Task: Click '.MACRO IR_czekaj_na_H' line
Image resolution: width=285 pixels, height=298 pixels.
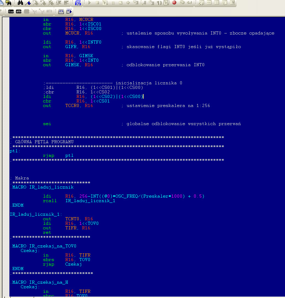Action: [x=39, y=283]
